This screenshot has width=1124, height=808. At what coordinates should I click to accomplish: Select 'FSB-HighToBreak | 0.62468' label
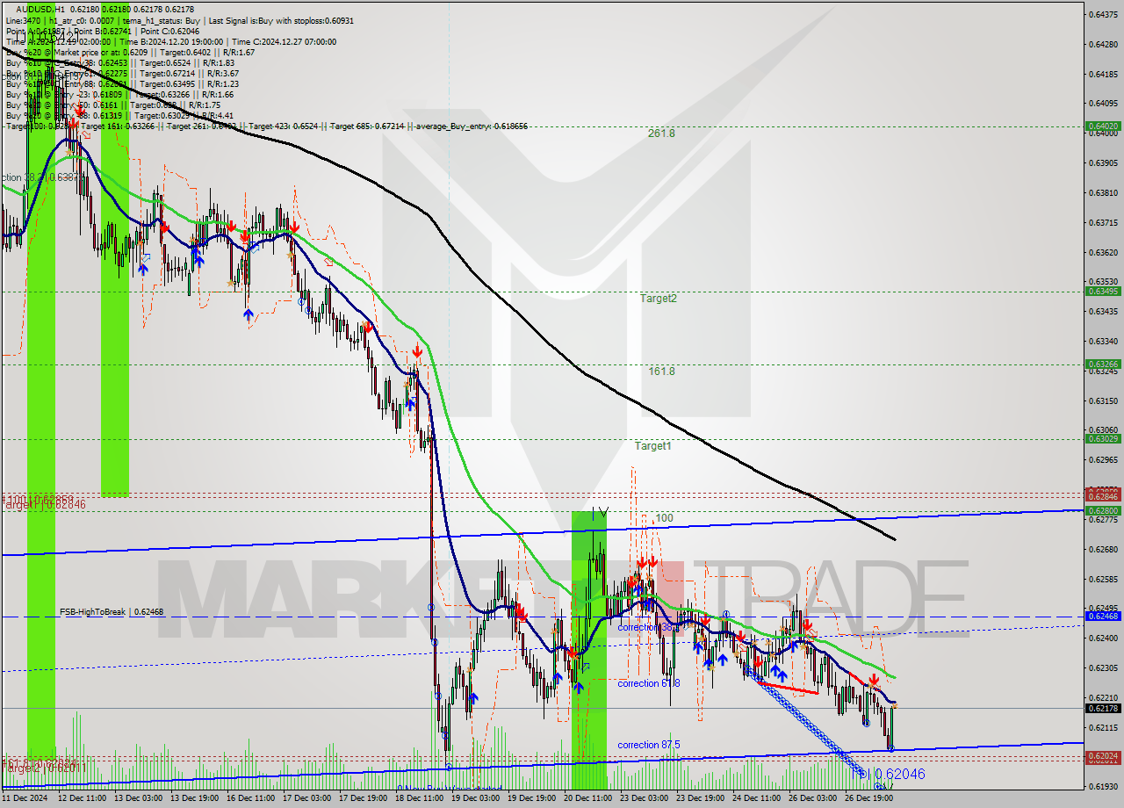pyautogui.click(x=112, y=611)
